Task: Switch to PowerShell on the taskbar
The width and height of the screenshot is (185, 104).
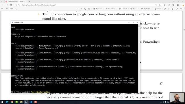Action: pyautogui.click(x=26, y=102)
